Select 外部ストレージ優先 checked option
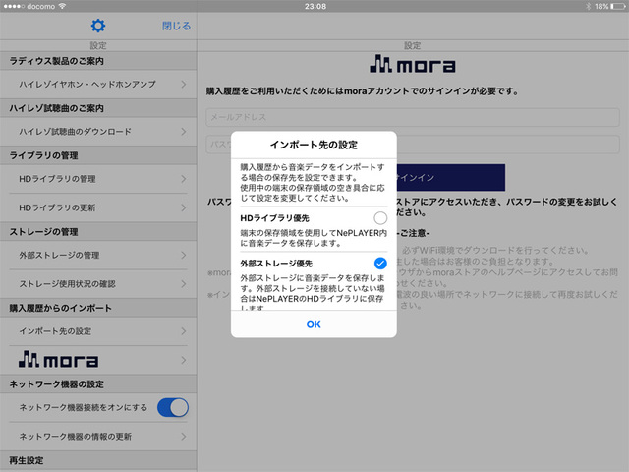Image resolution: width=629 pixels, height=472 pixels. click(380, 264)
